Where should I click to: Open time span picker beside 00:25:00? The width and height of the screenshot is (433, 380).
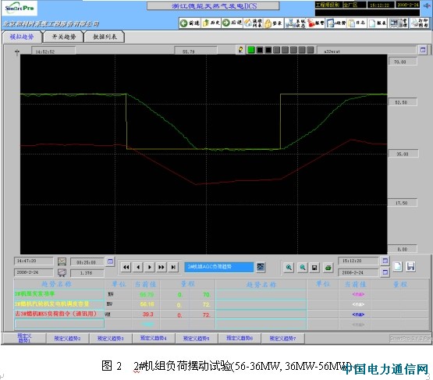coord(110,261)
